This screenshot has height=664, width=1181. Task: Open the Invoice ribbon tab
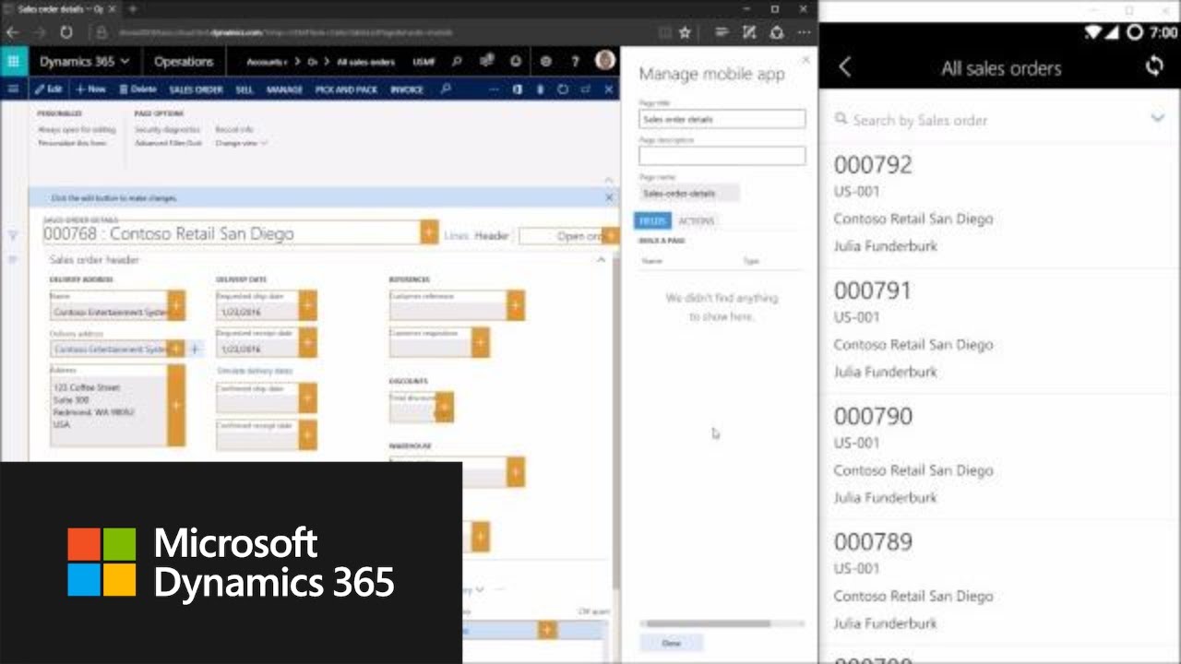[x=406, y=89]
